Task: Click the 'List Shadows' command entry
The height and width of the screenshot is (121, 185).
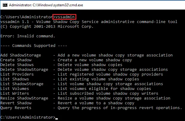Action: pyautogui.click(x=14, y=79)
